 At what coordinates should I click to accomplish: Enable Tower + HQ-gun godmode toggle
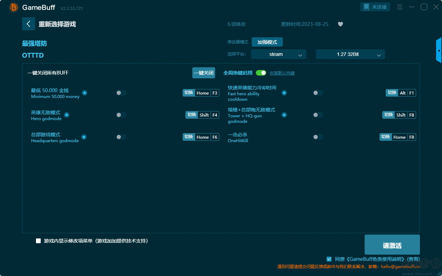tap(318, 115)
